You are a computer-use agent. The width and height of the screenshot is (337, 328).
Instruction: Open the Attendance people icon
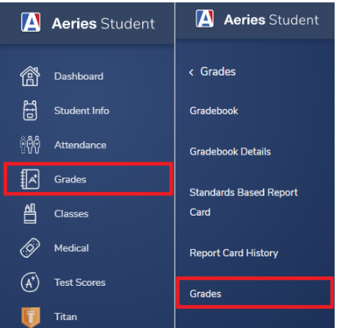click(x=30, y=145)
